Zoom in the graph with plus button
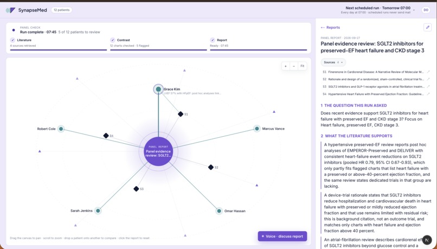This screenshot has height=249, width=437. tap(286, 66)
